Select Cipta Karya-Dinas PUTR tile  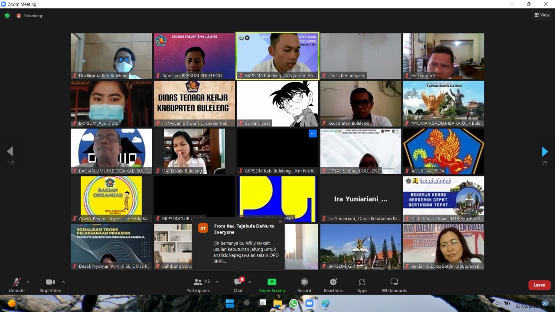[444, 199]
